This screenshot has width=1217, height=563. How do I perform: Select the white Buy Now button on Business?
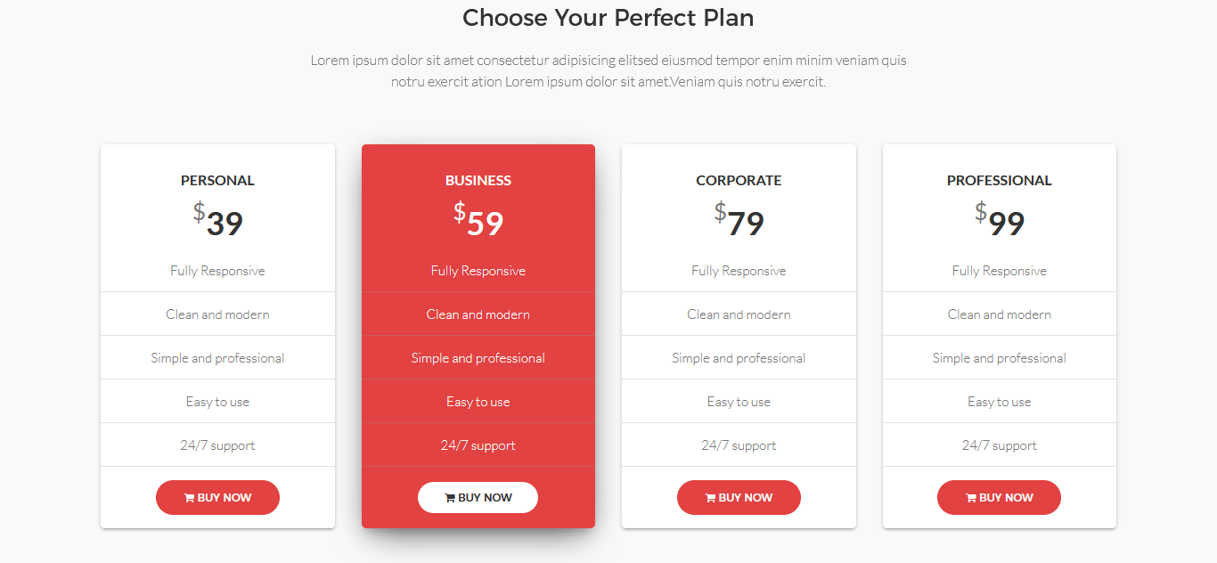coord(478,498)
